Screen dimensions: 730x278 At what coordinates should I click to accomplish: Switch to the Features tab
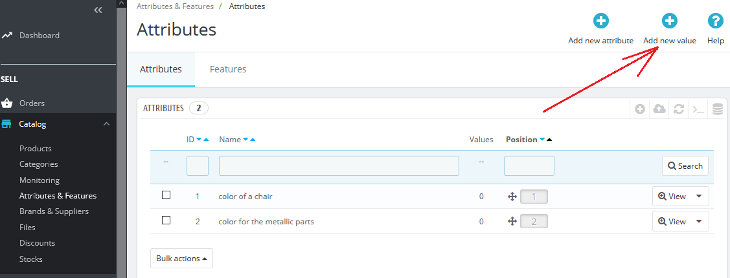(x=228, y=69)
